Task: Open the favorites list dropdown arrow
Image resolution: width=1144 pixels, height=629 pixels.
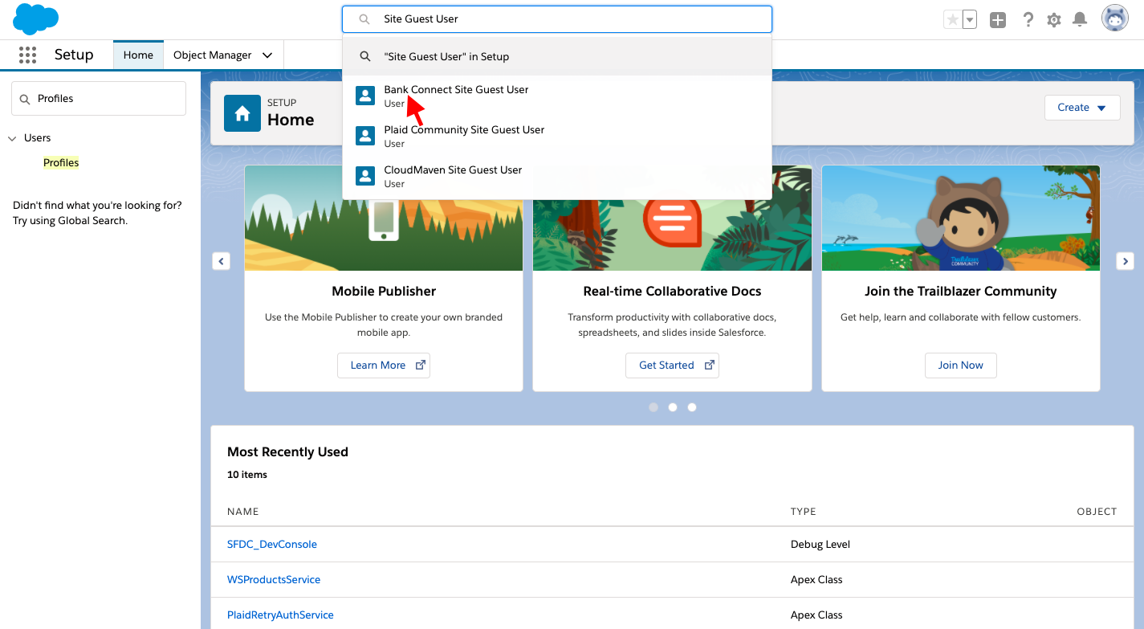Action: [x=970, y=20]
